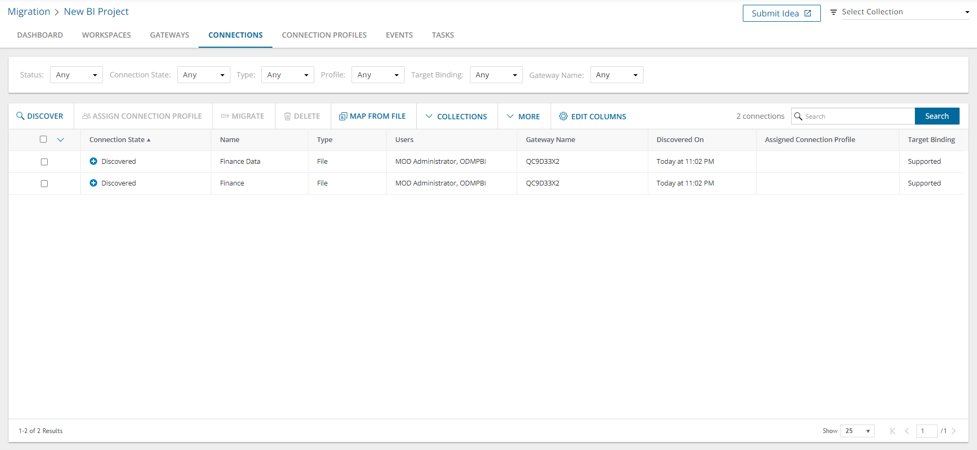Open the Status filter dropdown
Image resolution: width=977 pixels, height=450 pixels.
click(x=76, y=75)
